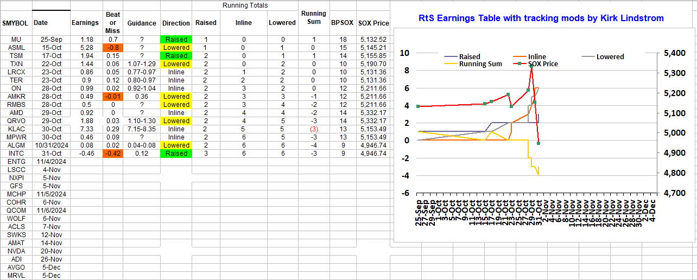Screen dimensions: 697x280
Task: Click the chart title by Kirk Lindstrom
Action: point(541,18)
